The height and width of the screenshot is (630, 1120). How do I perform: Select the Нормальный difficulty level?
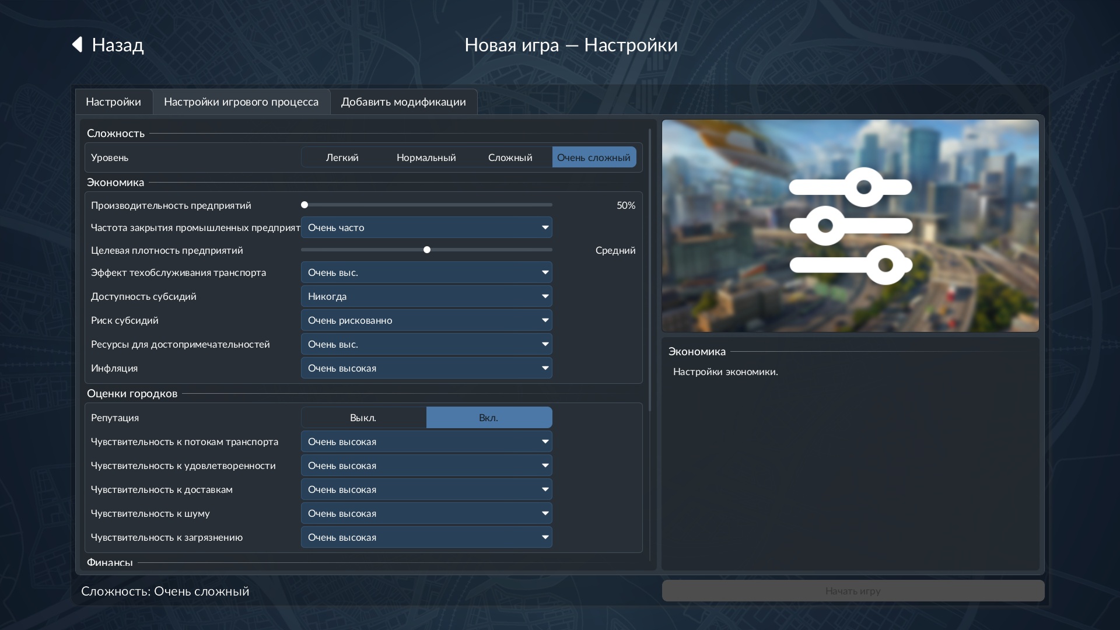tap(426, 157)
